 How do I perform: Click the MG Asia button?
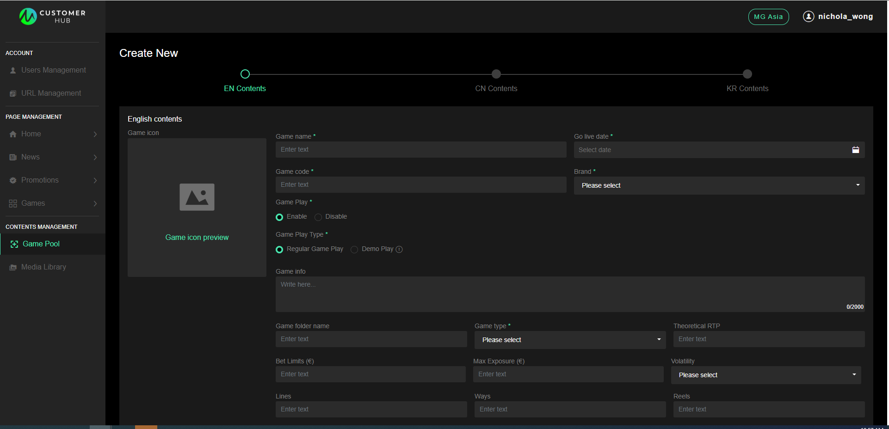768,17
